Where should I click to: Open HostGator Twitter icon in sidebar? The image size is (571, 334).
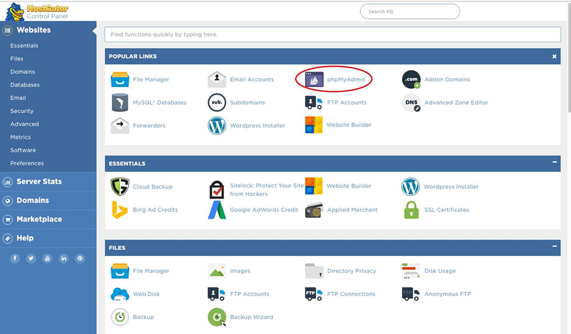pos(31,258)
